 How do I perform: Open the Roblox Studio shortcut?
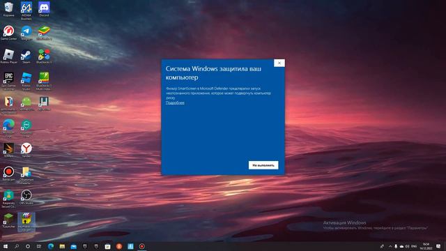click(26, 81)
